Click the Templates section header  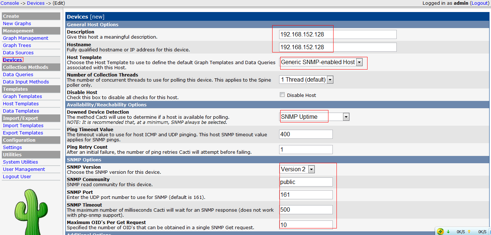coord(31,89)
